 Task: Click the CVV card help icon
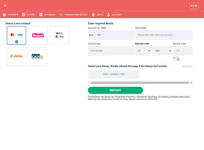tap(176, 59)
